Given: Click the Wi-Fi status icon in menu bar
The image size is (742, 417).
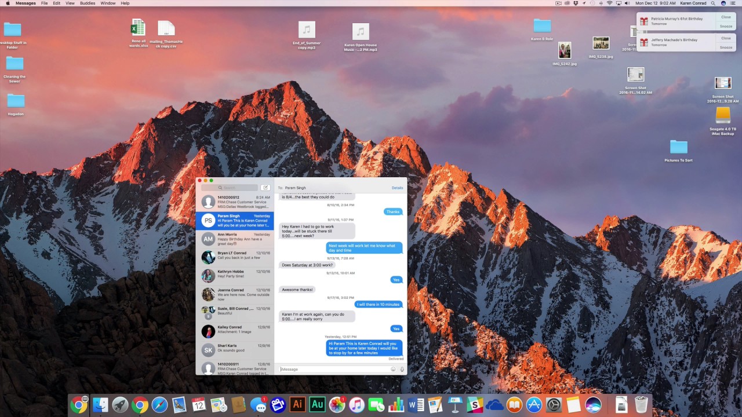Looking at the screenshot, I should (x=609, y=3).
